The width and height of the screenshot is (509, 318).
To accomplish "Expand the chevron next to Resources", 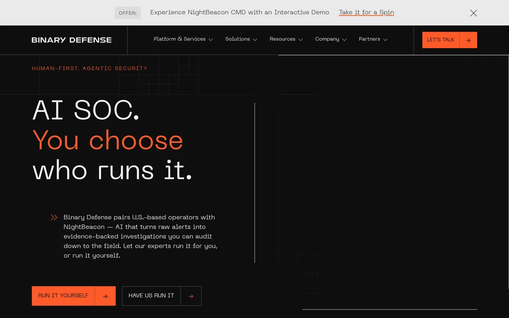I will coord(301,40).
